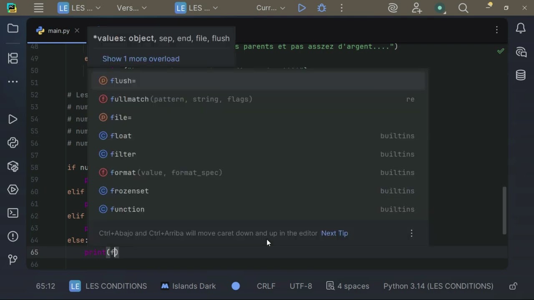The height and width of the screenshot is (300, 534).
Task: Open the Git version control window
Action: click(13, 259)
